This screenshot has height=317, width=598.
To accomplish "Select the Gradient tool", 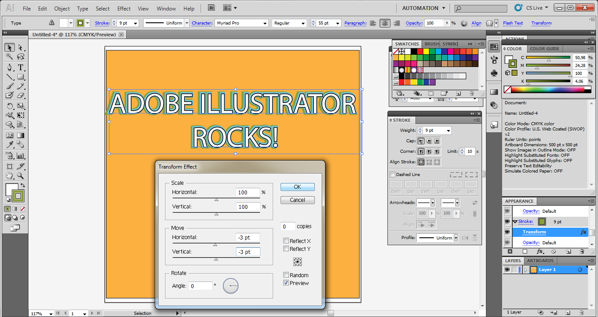I will pyautogui.click(x=20, y=135).
